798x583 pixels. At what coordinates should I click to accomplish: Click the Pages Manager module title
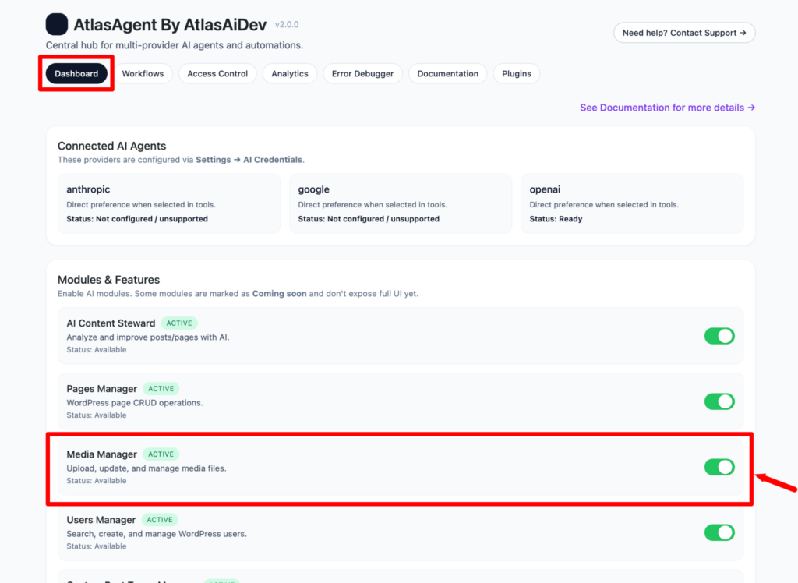[102, 388]
